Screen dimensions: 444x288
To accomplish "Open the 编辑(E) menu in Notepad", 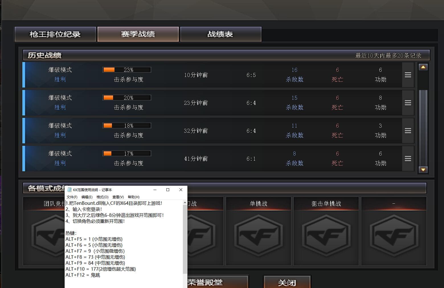I will point(87,197).
